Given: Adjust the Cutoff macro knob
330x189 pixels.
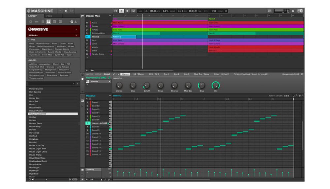Looking at the screenshot, I should point(147,85).
